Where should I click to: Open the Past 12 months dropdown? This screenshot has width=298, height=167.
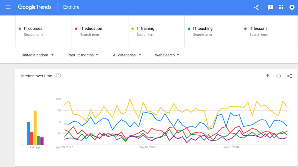click(x=83, y=55)
